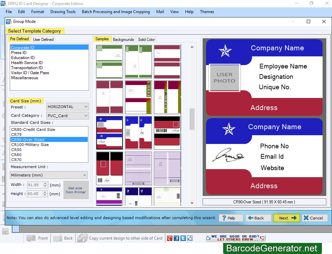Image resolution: width=332 pixels, height=254 pixels.
Task: Click the Help question mark button
Action: pyautogui.click(x=231, y=218)
